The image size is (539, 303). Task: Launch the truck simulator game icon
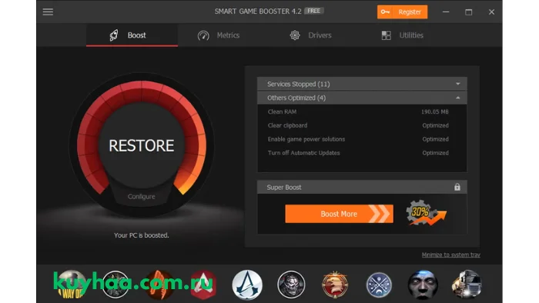click(x=467, y=285)
